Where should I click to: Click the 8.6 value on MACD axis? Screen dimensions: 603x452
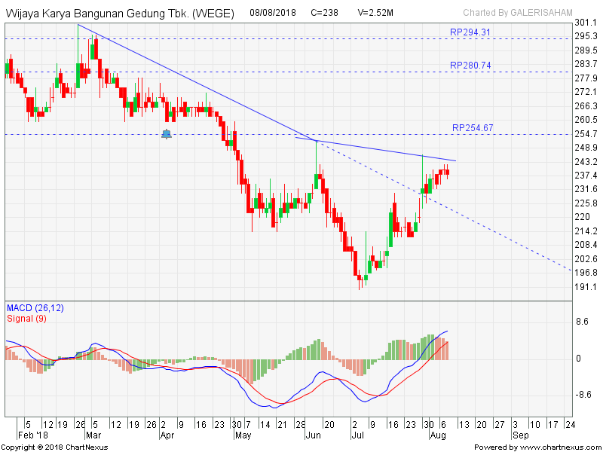coord(581,322)
